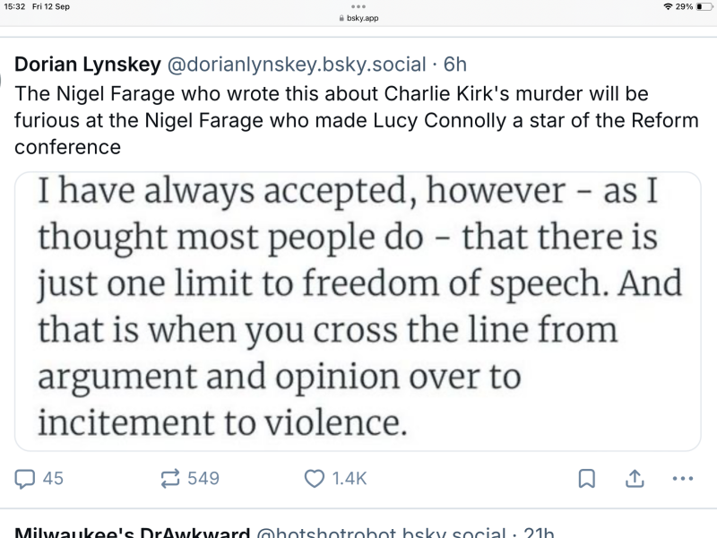
Task: Tap the battery indicator icon
Action: click(702, 7)
